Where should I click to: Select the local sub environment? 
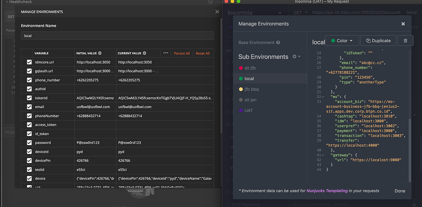pyautogui.click(x=270, y=79)
